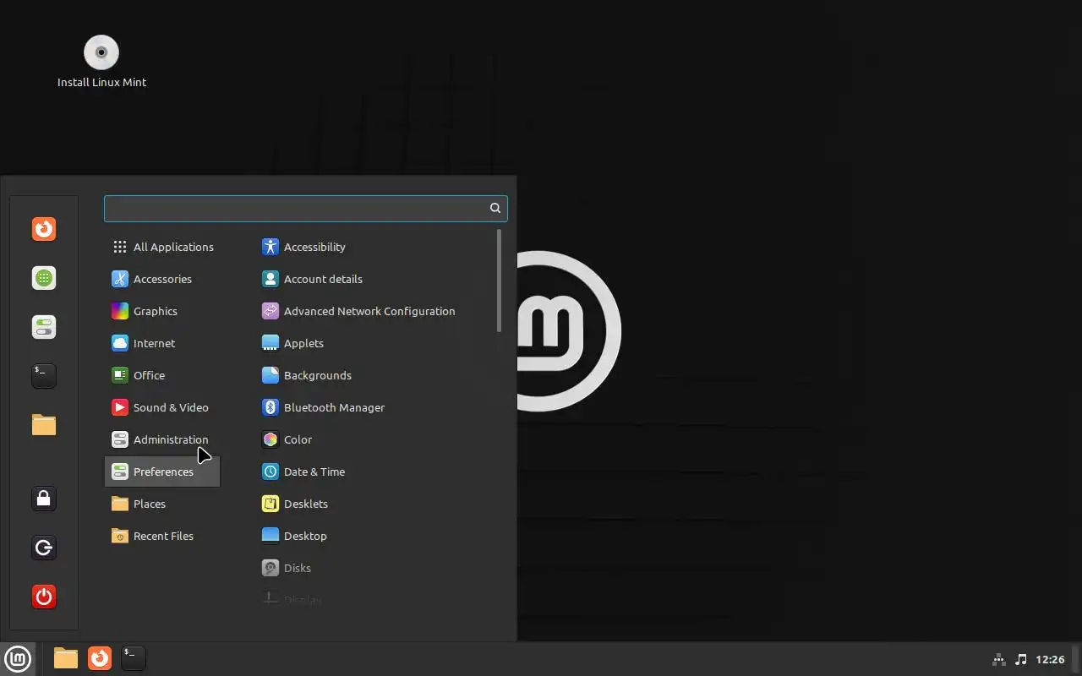Select the Office category

162,375
